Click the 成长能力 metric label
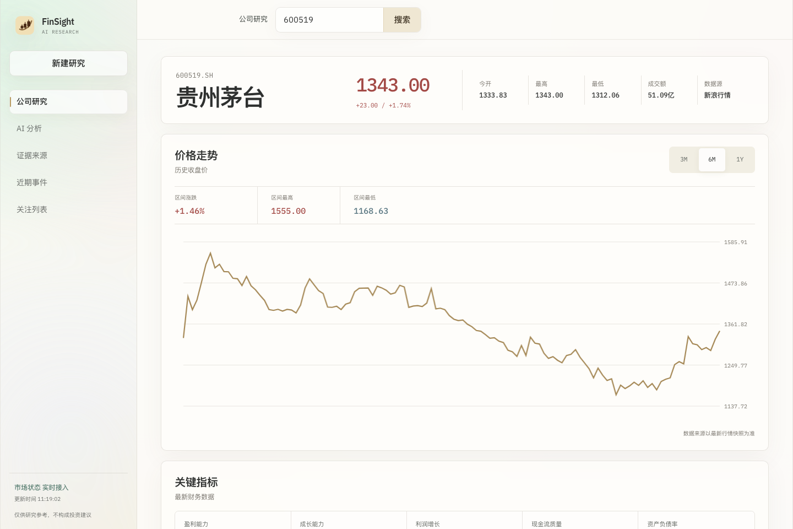 pos(312,524)
